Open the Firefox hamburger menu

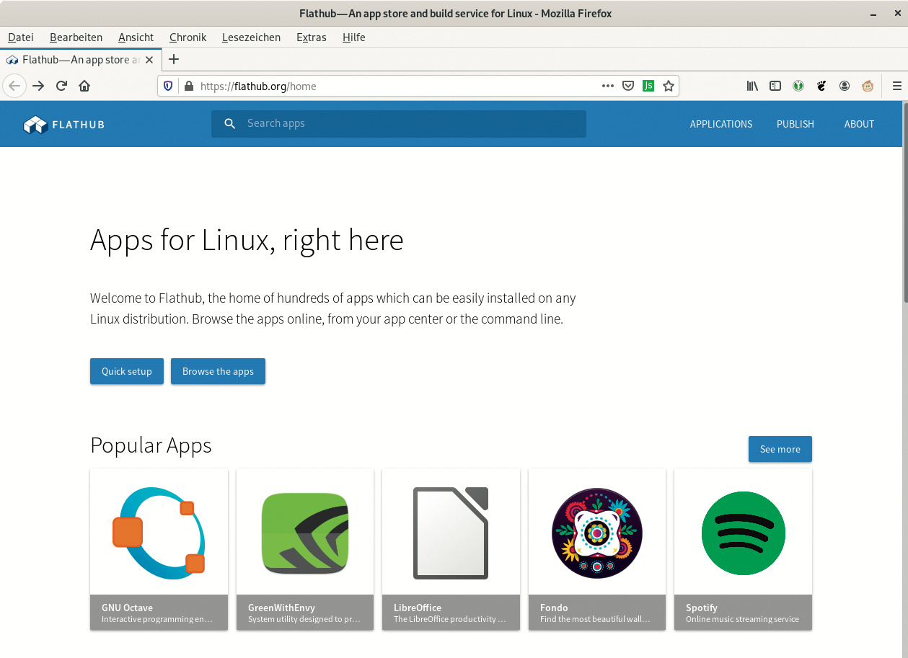[x=897, y=86]
